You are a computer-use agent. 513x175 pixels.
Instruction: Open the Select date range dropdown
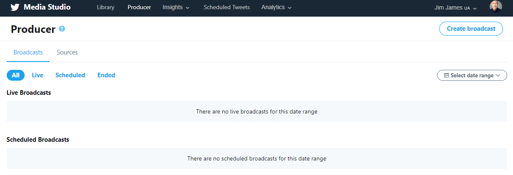[x=472, y=75]
